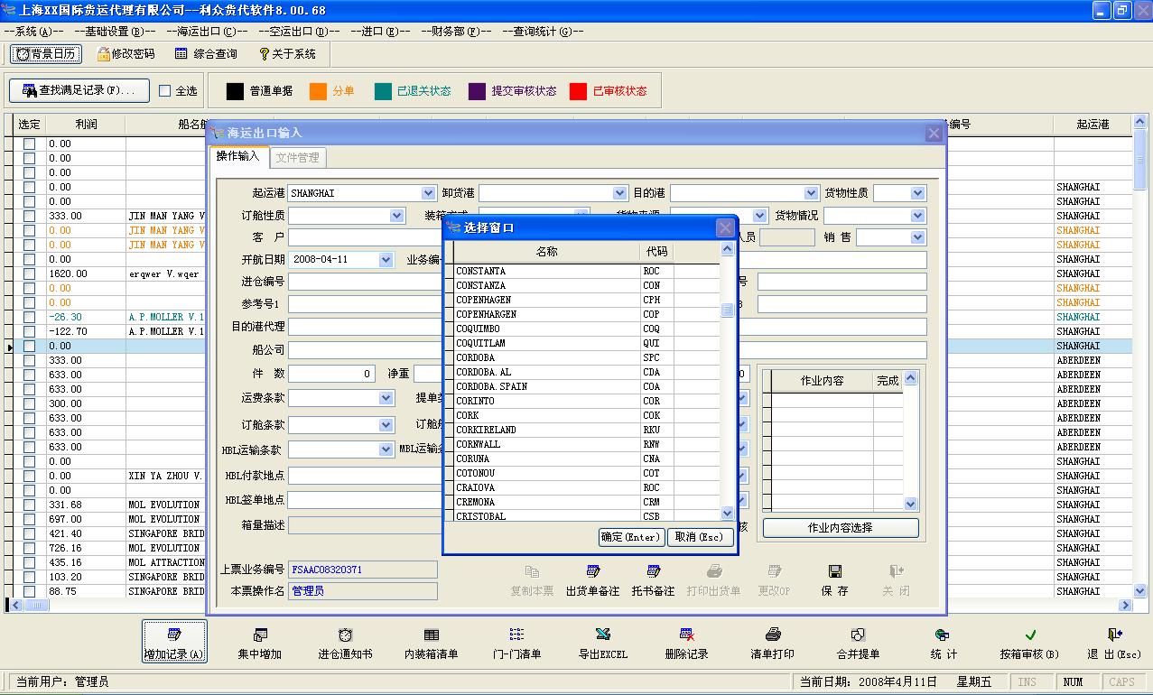Click the 打印出货单 print shipping order icon
Image resolution: width=1153 pixels, height=695 pixels.
(713, 580)
